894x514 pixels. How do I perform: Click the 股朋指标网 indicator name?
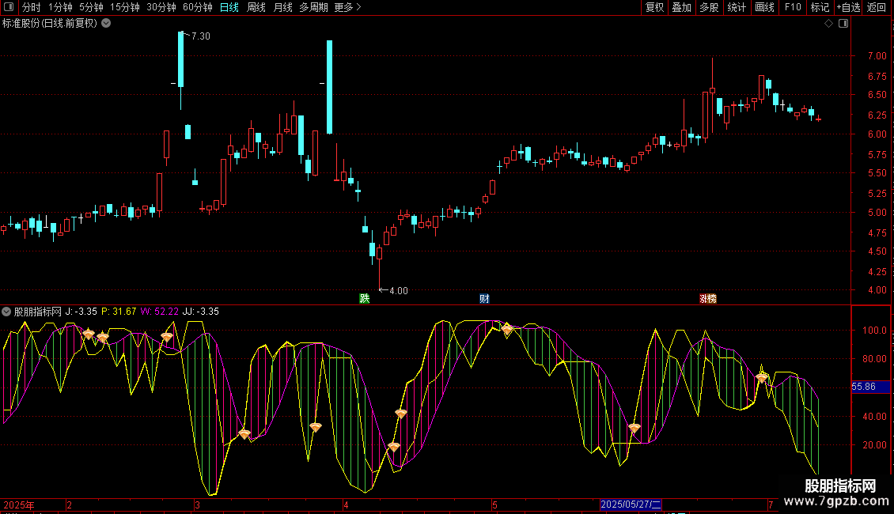[38, 312]
